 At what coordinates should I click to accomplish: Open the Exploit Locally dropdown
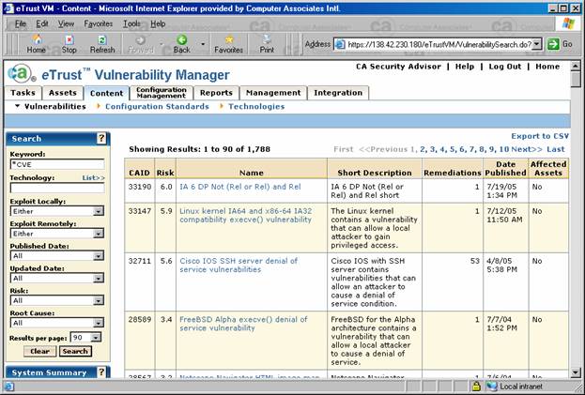click(x=98, y=211)
